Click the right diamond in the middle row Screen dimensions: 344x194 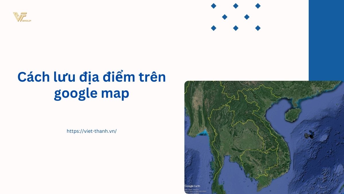(247, 17)
